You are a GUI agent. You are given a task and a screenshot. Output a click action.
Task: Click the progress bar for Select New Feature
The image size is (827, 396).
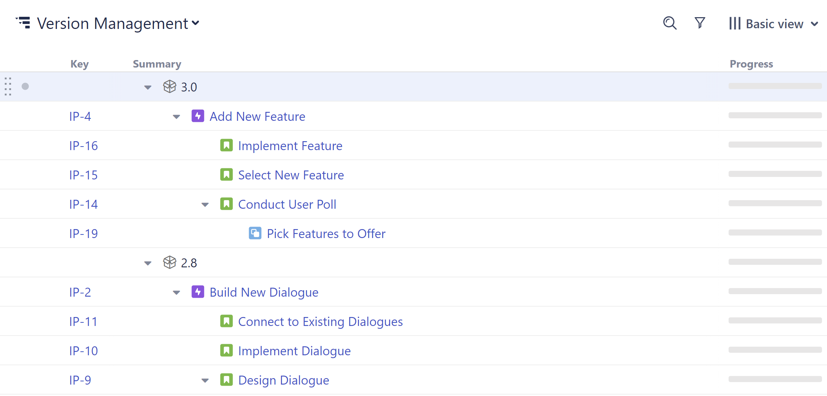tap(775, 174)
